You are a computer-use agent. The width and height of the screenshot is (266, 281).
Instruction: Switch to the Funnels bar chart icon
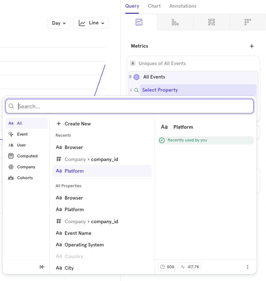click(175, 22)
